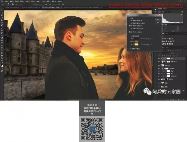Click the foreground/background color chips
187x142 pixels.
[2, 65]
